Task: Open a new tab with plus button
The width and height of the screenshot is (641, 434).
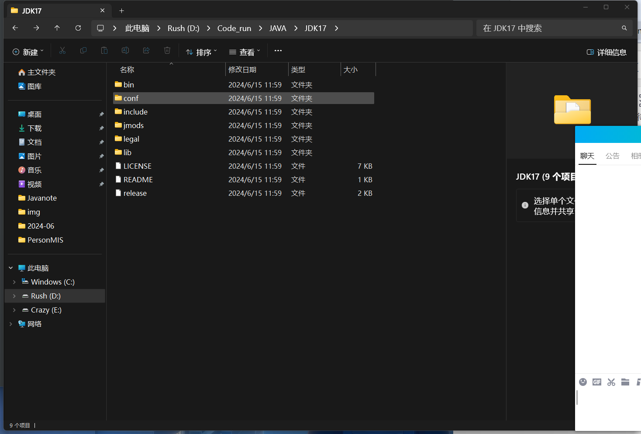Action: point(122,10)
